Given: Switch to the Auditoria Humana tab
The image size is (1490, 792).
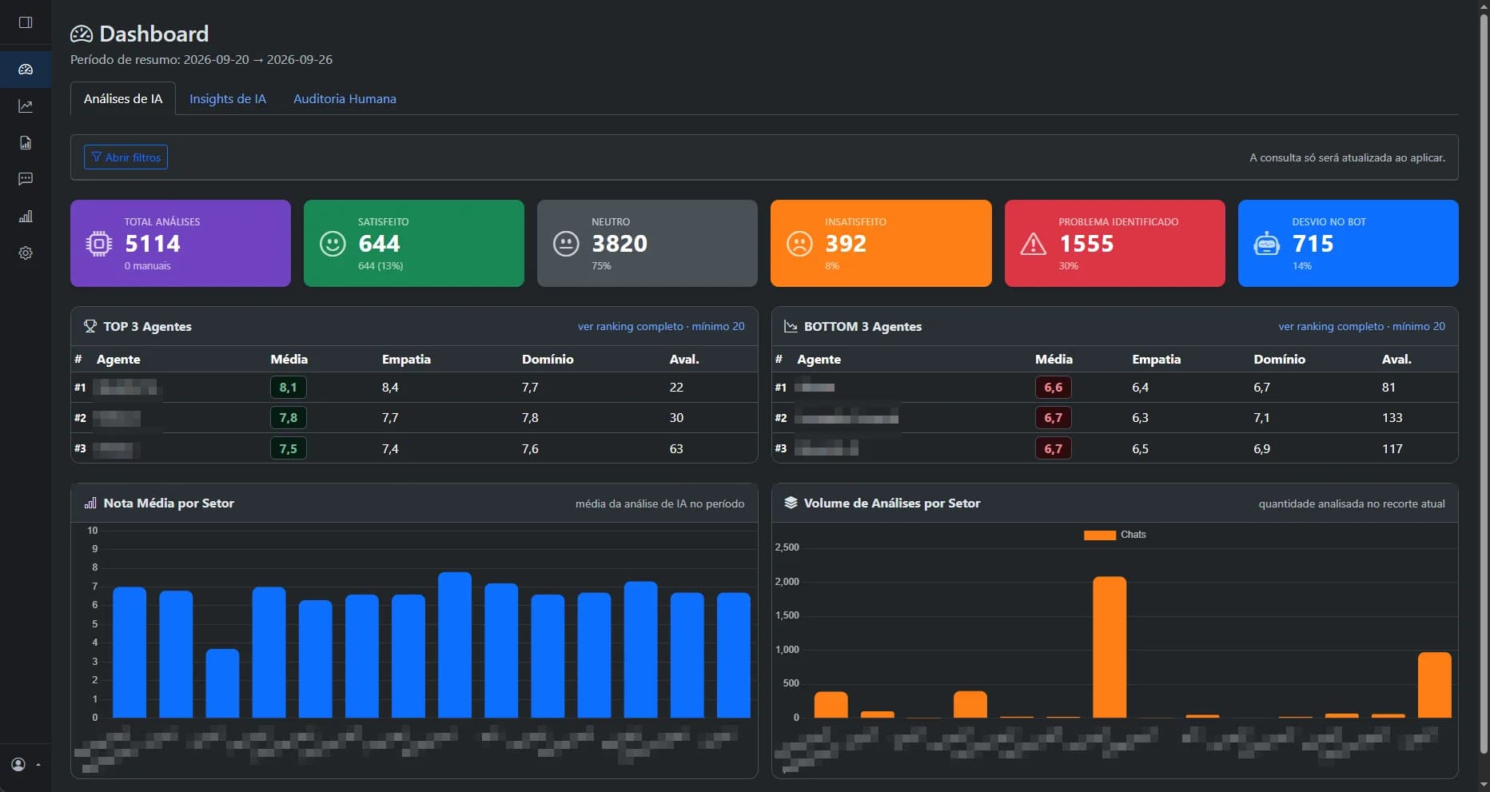Looking at the screenshot, I should point(345,98).
